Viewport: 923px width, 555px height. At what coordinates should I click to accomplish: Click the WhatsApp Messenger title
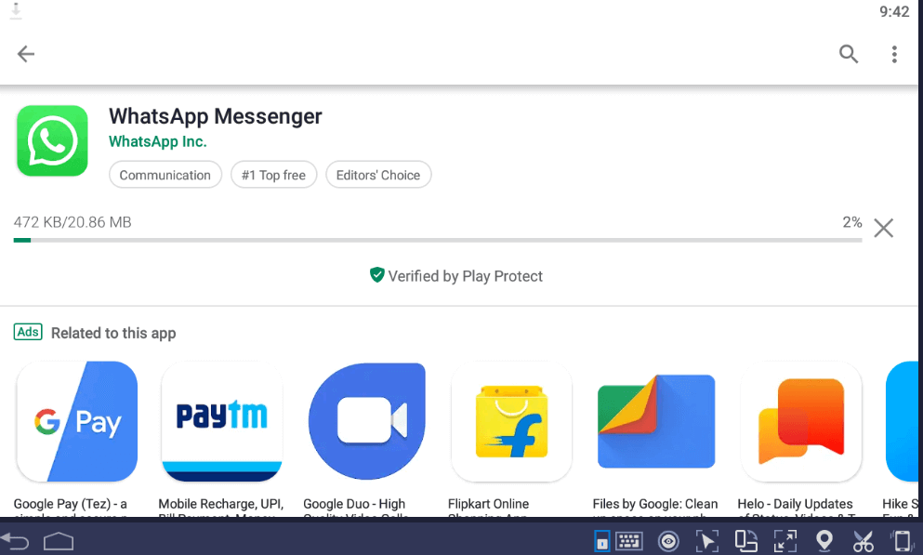coord(216,116)
